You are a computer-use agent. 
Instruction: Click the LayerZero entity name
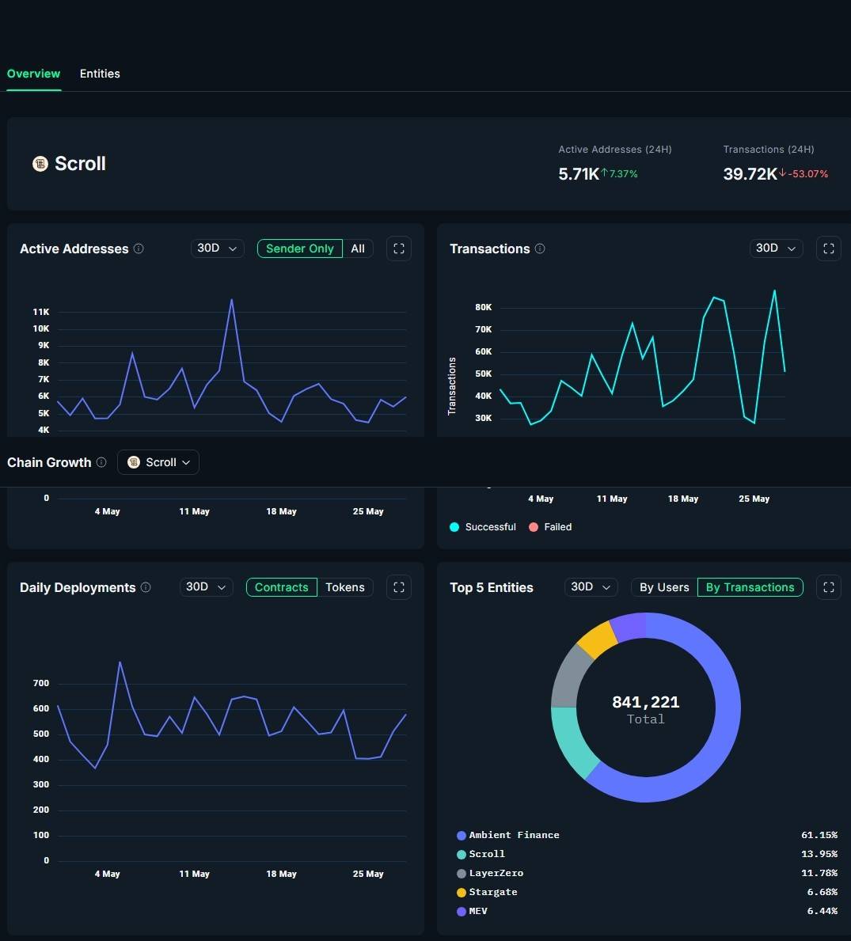496,873
